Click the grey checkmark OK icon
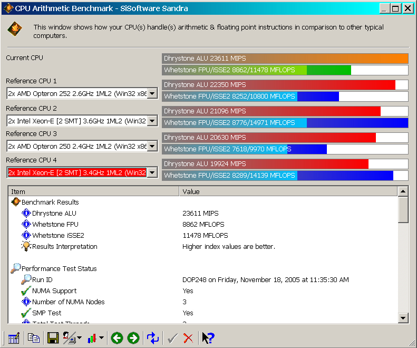Screen dimensions: 417x348 (x=172, y=339)
